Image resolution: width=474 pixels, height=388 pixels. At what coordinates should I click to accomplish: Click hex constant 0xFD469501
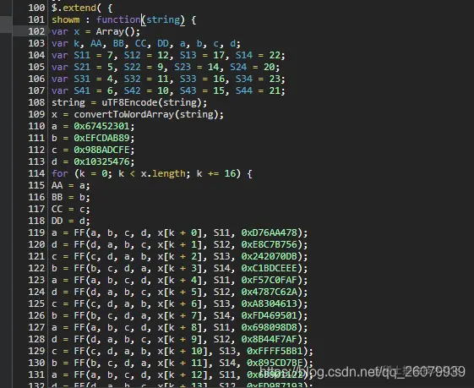coord(269,315)
